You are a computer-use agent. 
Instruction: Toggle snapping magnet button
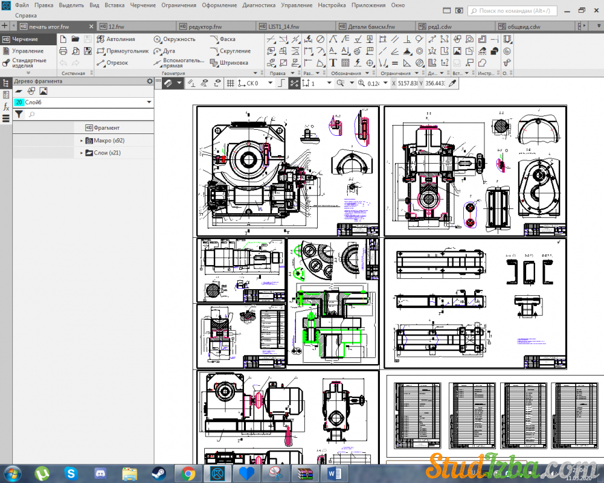pos(167,83)
